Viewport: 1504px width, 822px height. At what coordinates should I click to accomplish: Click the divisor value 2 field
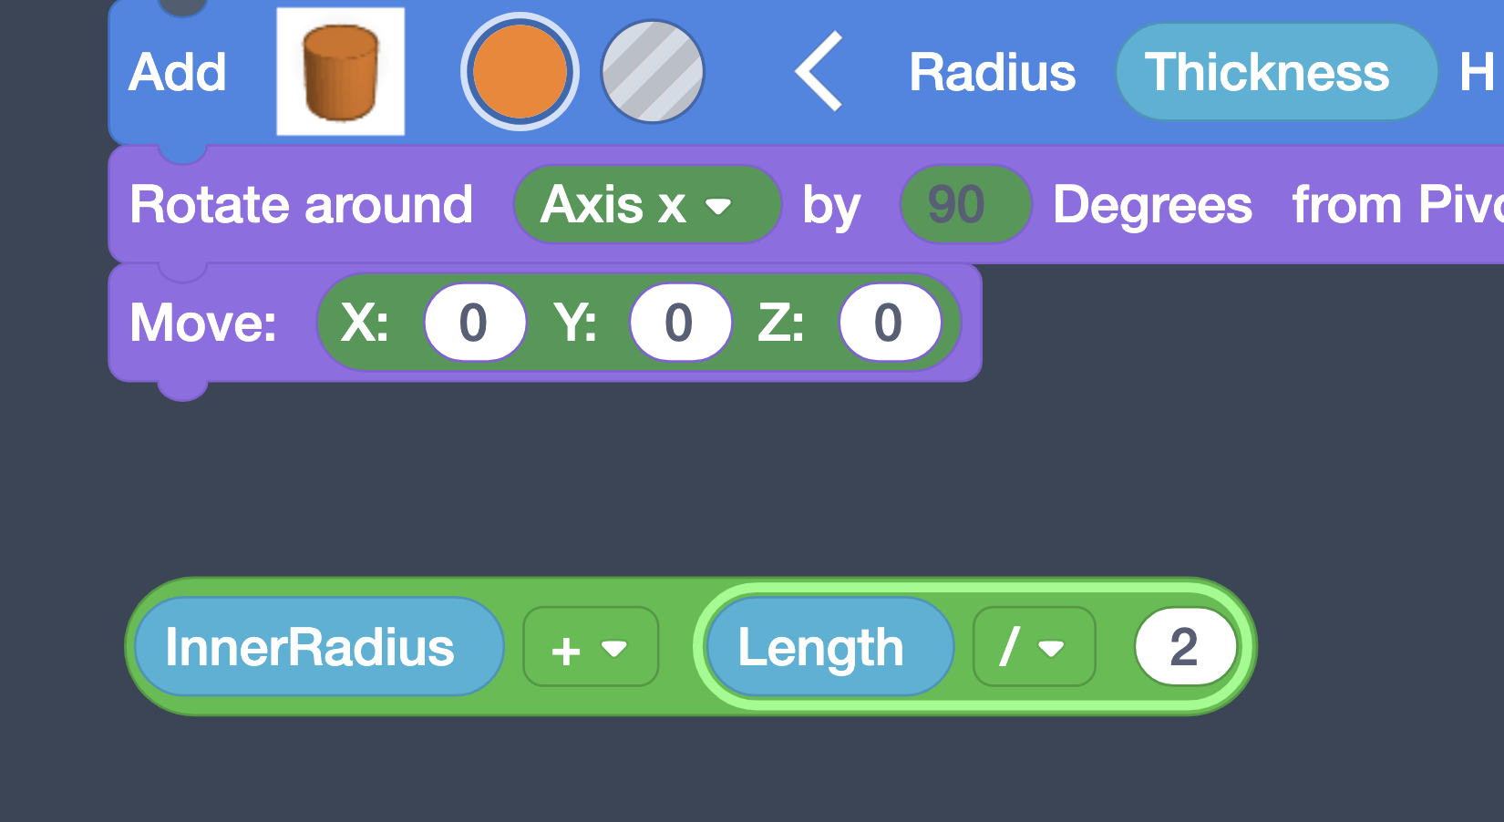(x=1184, y=647)
